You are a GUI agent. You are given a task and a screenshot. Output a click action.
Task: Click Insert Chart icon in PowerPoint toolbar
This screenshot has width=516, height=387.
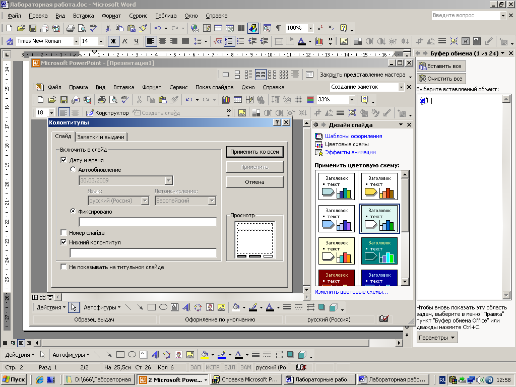click(226, 100)
